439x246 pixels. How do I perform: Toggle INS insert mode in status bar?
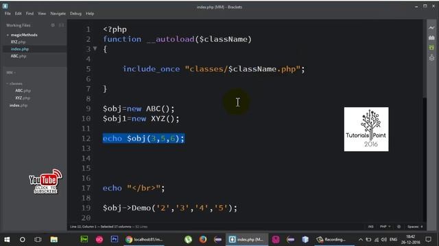(x=370, y=226)
